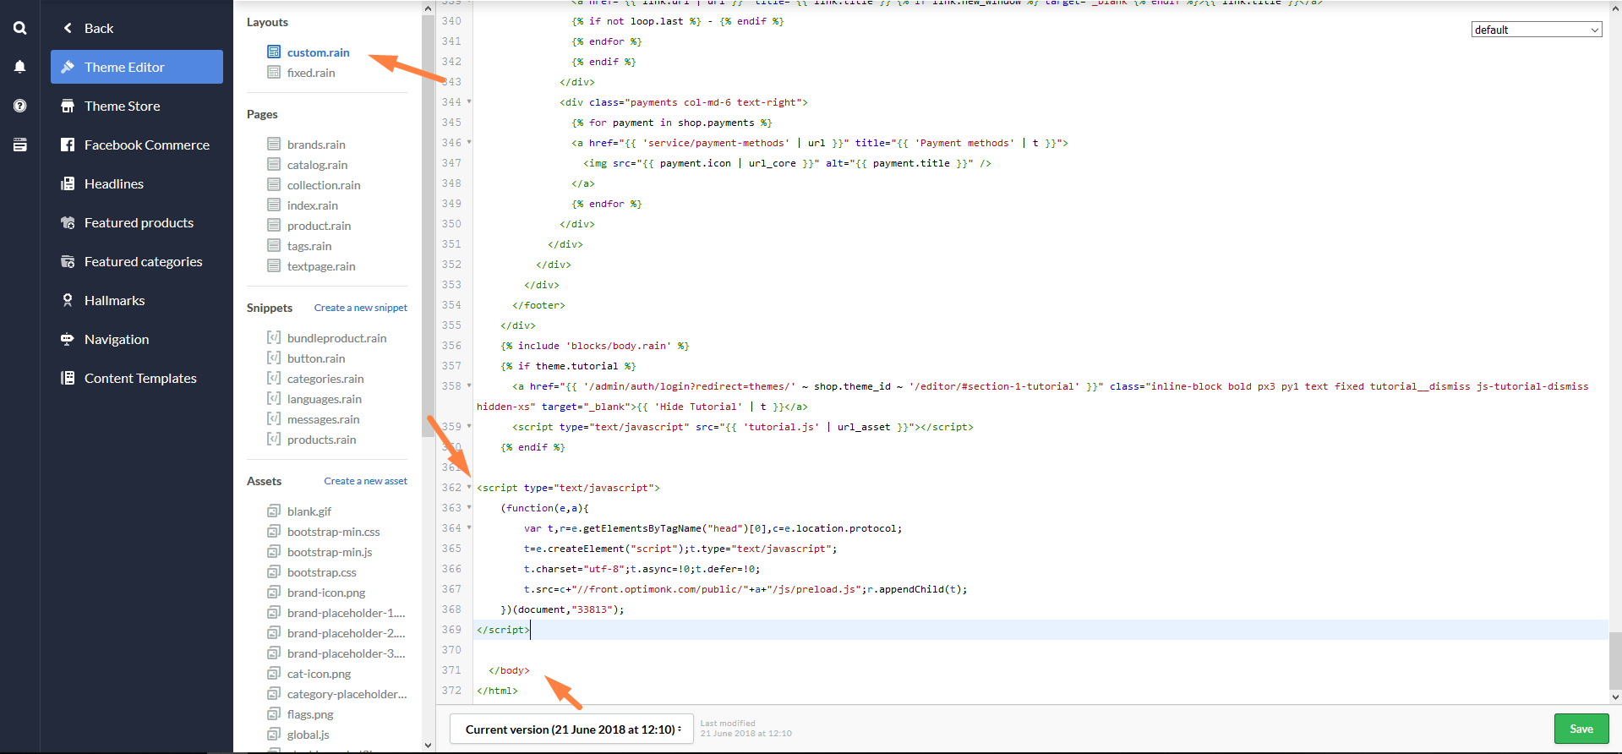
Task: Click the Save button
Action: tap(1581, 729)
